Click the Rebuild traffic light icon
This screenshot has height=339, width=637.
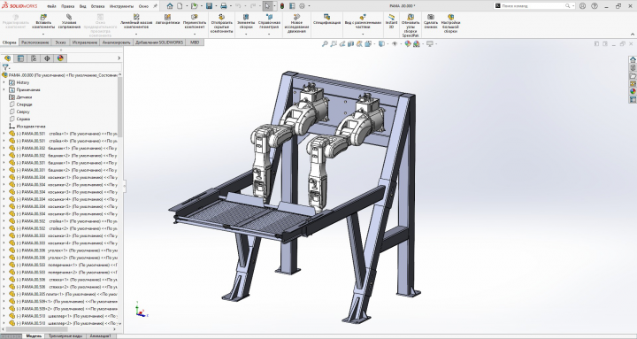282,5
